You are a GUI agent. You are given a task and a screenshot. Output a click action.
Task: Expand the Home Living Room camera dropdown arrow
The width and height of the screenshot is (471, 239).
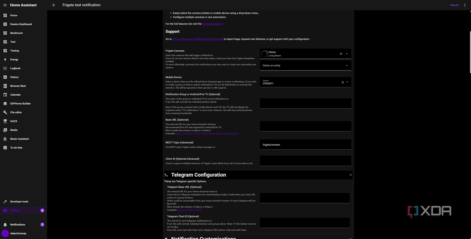347,54
